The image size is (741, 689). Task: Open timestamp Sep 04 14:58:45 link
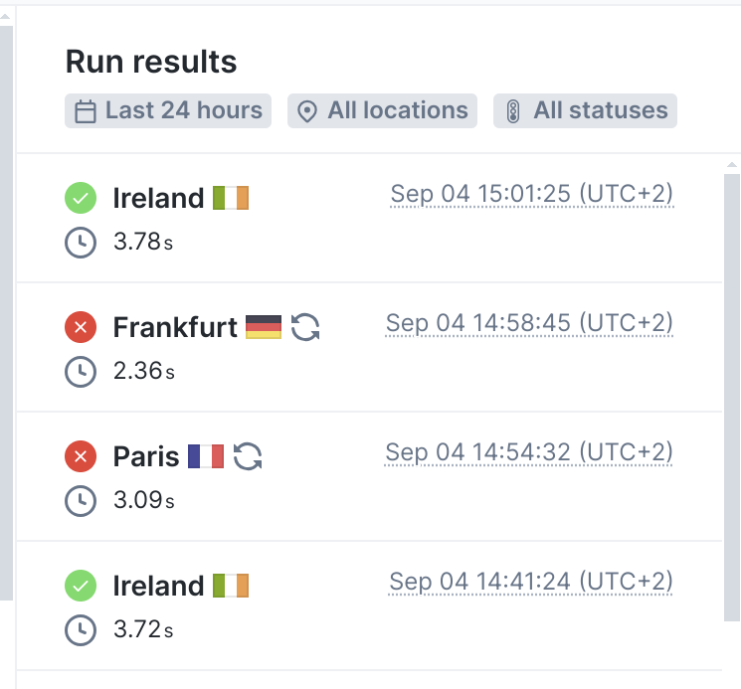(x=529, y=323)
